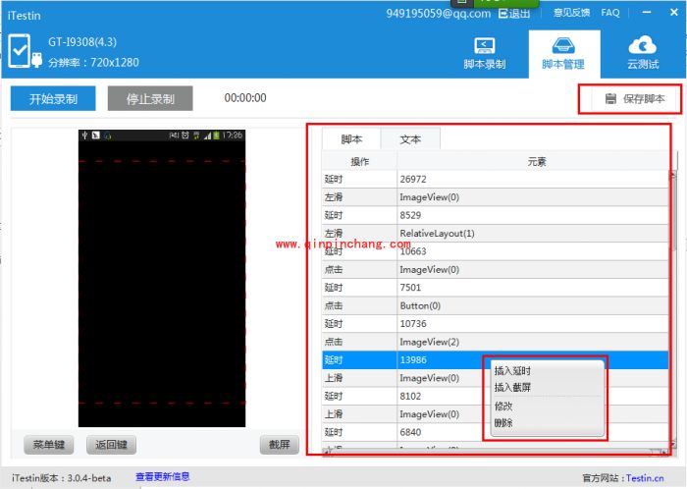Screen dimensions: 687x489
Task: Open the 意见反馈 feedback link
Action: tap(571, 13)
